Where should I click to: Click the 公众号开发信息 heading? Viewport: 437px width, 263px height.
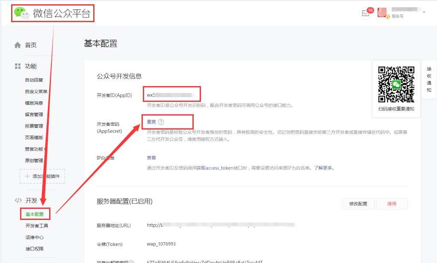click(x=119, y=76)
